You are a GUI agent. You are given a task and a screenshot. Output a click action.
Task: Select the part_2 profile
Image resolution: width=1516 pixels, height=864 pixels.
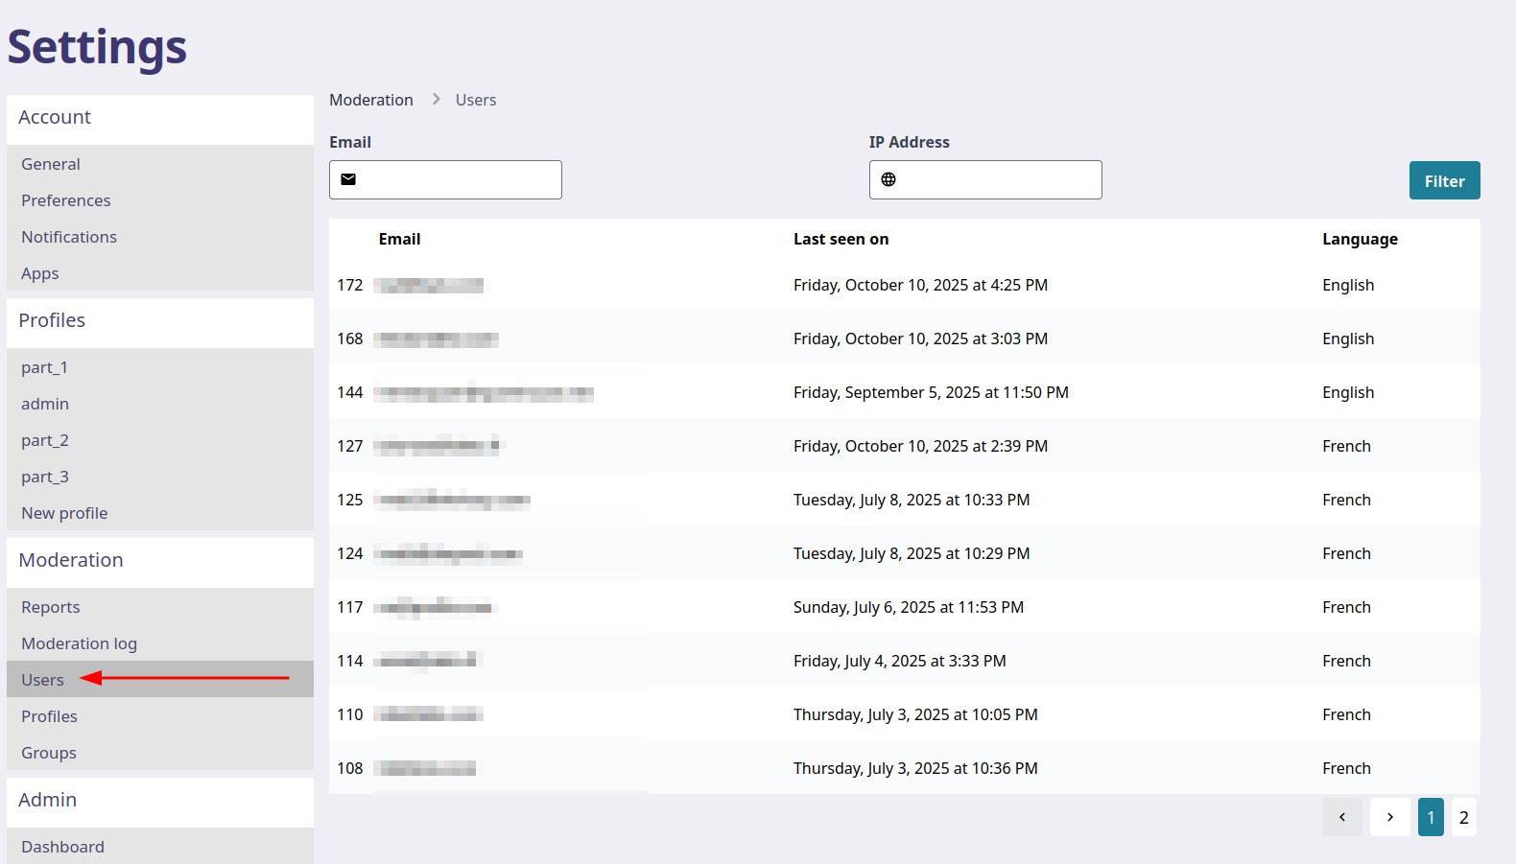[x=45, y=440]
